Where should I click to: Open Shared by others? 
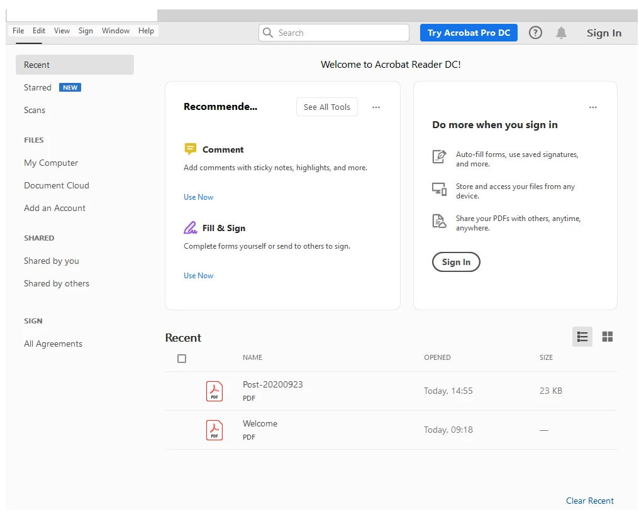(56, 283)
